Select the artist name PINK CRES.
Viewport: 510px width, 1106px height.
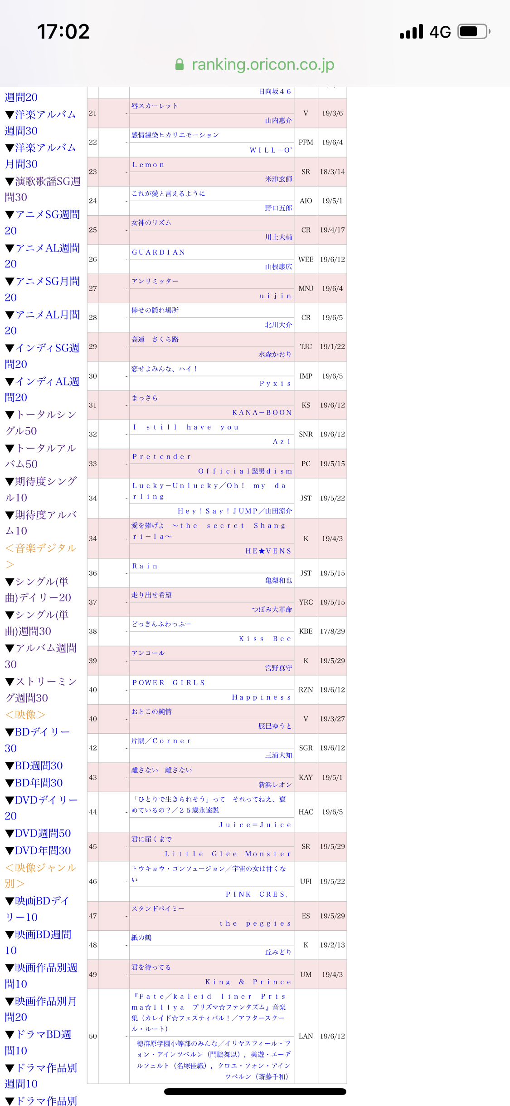pos(257,894)
